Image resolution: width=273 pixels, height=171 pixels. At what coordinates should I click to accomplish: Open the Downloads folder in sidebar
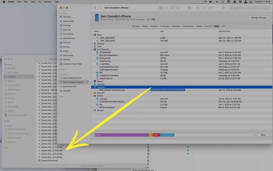coord(69,55)
